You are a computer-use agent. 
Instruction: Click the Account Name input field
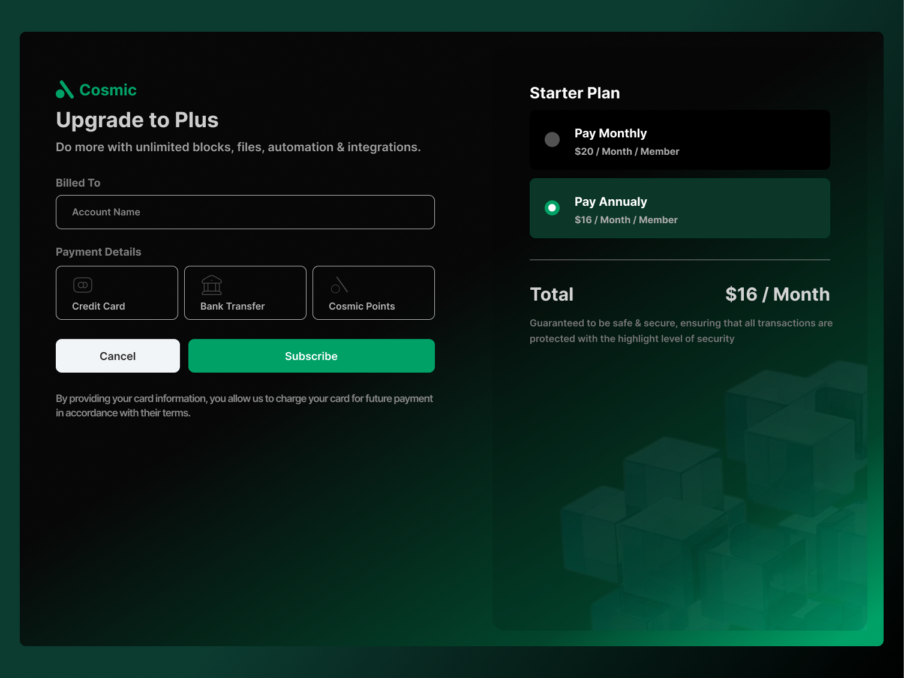pyautogui.click(x=245, y=212)
